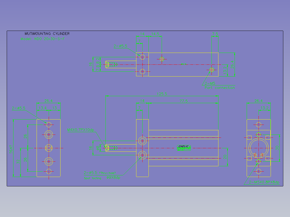Viewport: 290px width, 217px height.
Task: Click the 16 dimension left of front view rod
Action: point(90,148)
